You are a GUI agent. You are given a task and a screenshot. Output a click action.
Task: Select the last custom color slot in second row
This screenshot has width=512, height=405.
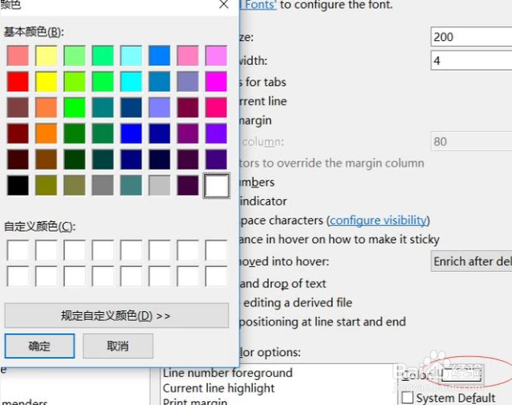(x=216, y=276)
